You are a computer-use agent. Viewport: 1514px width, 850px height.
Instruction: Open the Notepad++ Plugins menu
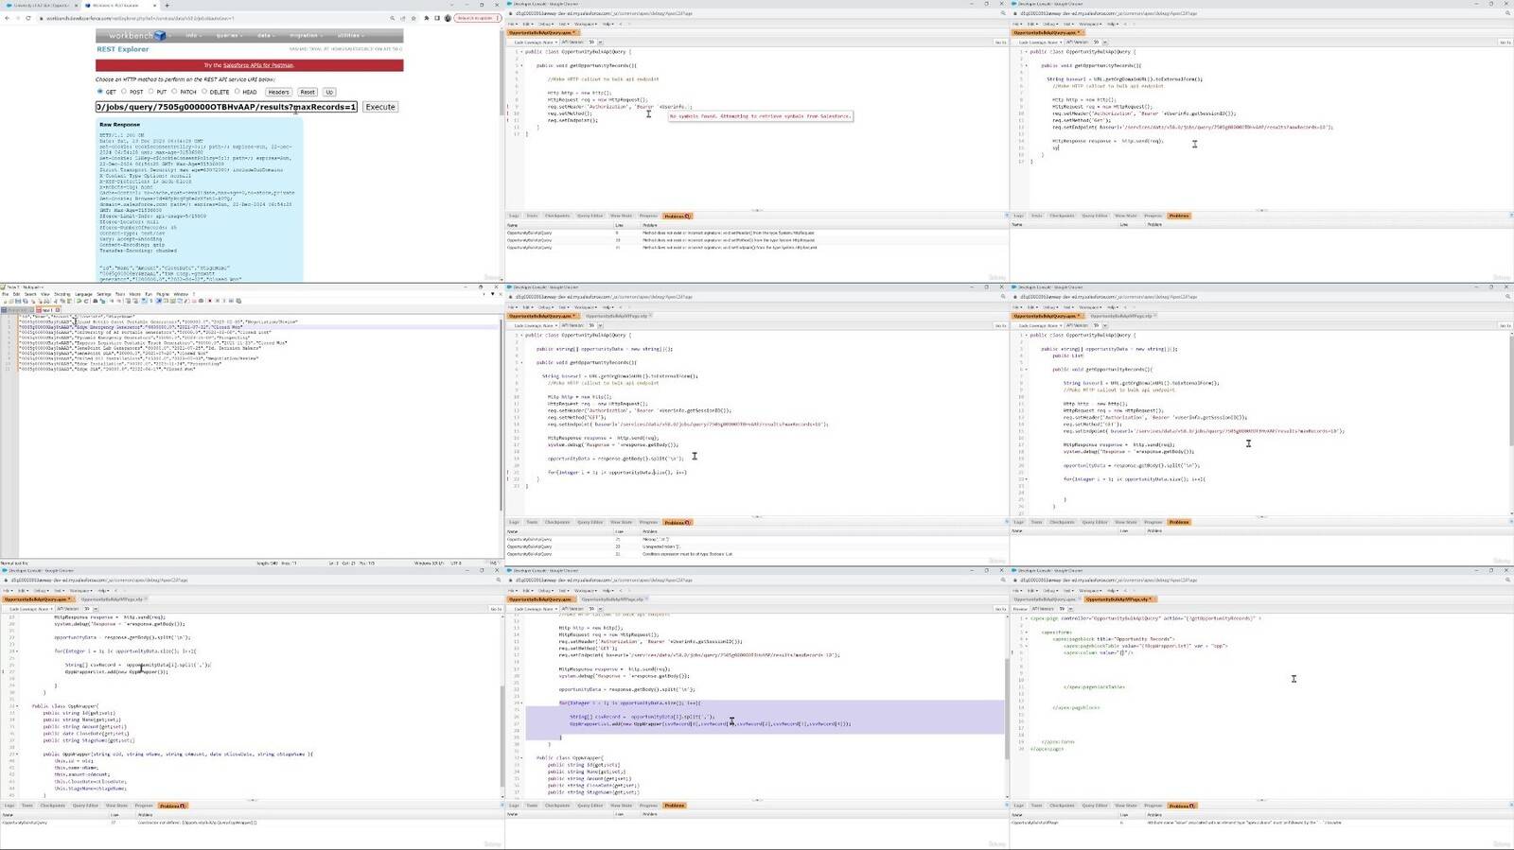click(163, 294)
